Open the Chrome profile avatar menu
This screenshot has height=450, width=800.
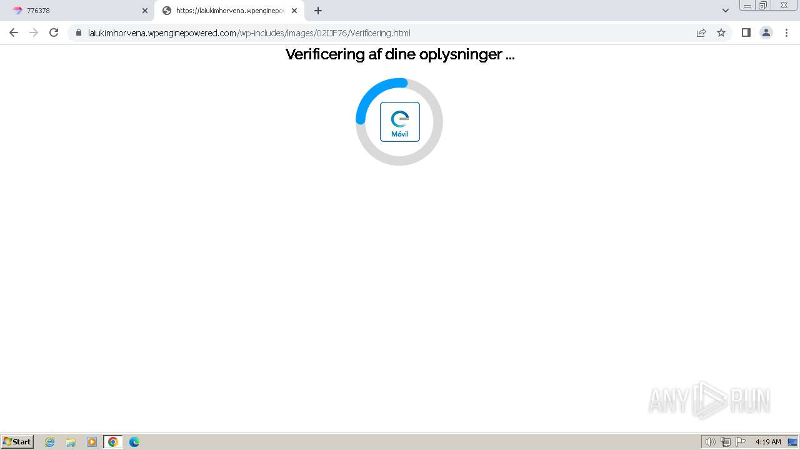(766, 32)
